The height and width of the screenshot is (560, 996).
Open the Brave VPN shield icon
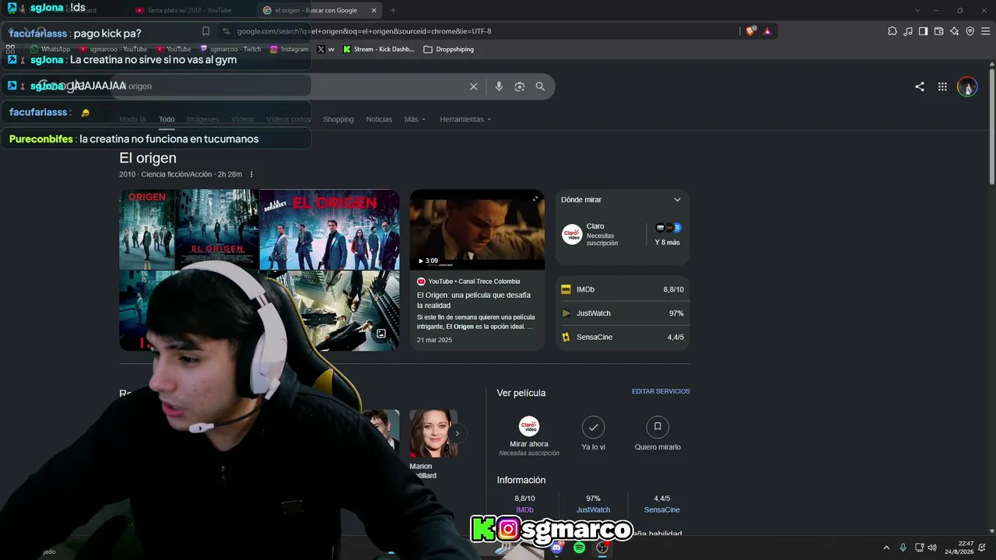970,31
